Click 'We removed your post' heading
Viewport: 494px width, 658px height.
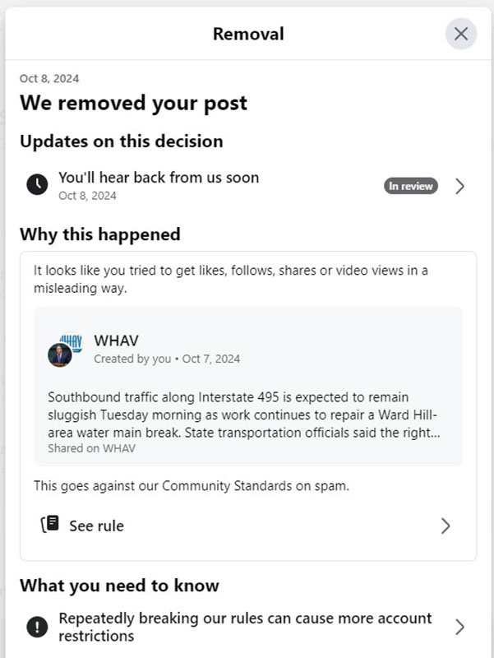coord(133,104)
